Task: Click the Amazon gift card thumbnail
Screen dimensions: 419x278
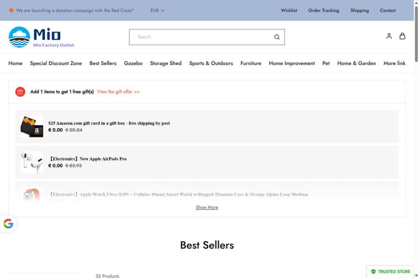Action: tap(32, 127)
